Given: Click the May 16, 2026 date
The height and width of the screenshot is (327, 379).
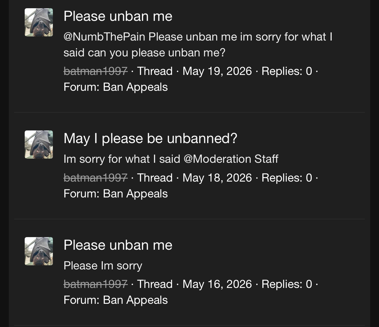Looking at the screenshot, I should [x=217, y=284].
